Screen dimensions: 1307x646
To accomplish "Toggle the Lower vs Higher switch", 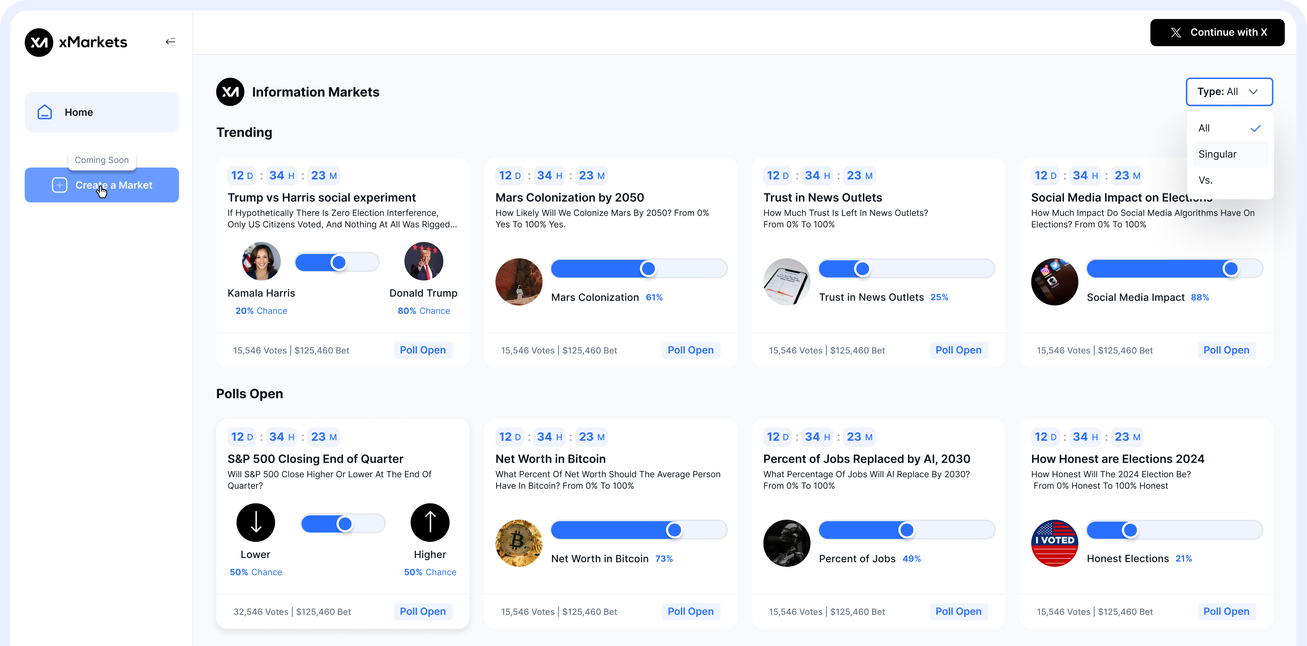I will (x=343, y=523).
